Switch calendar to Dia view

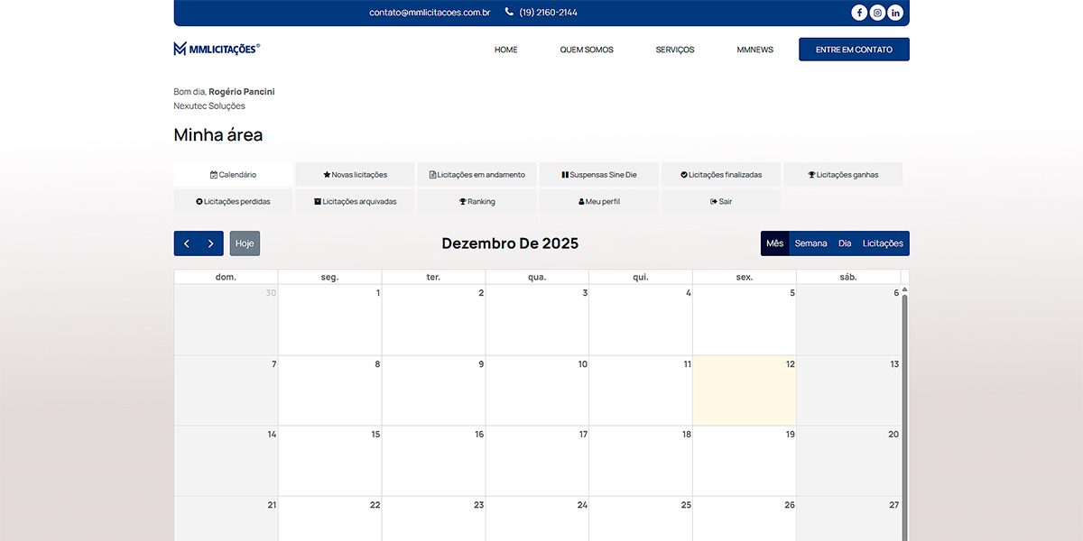click(x=845, y=243)
